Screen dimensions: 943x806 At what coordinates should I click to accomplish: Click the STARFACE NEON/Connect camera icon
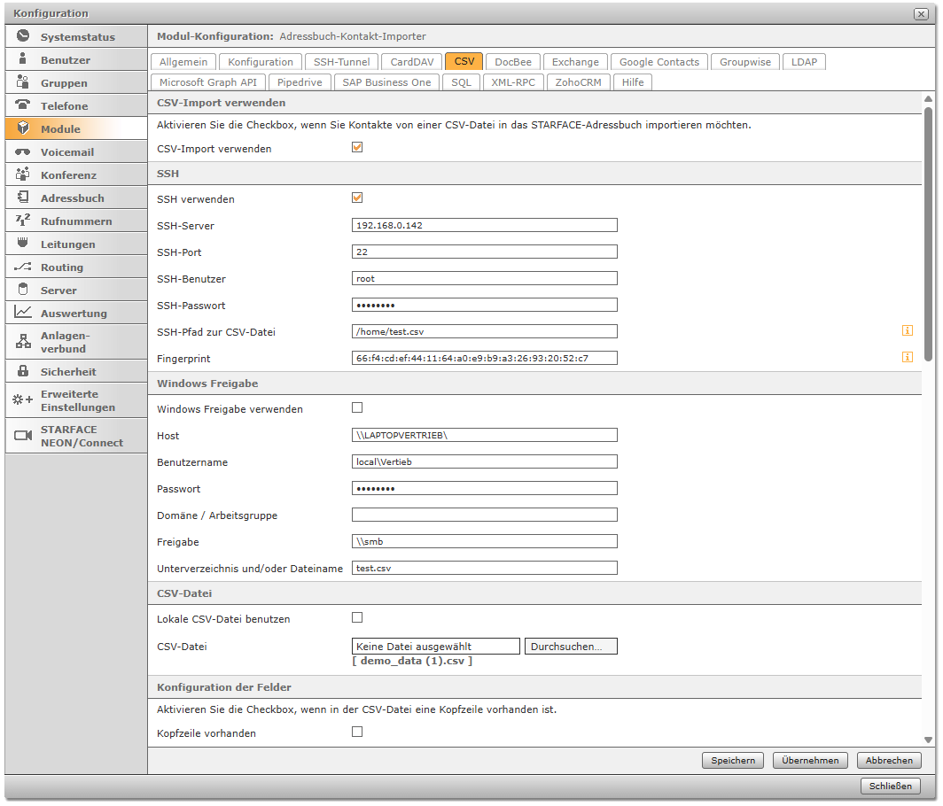pos(23,435)
